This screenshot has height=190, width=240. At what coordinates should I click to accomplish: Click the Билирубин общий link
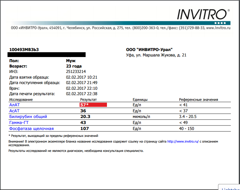28,117
